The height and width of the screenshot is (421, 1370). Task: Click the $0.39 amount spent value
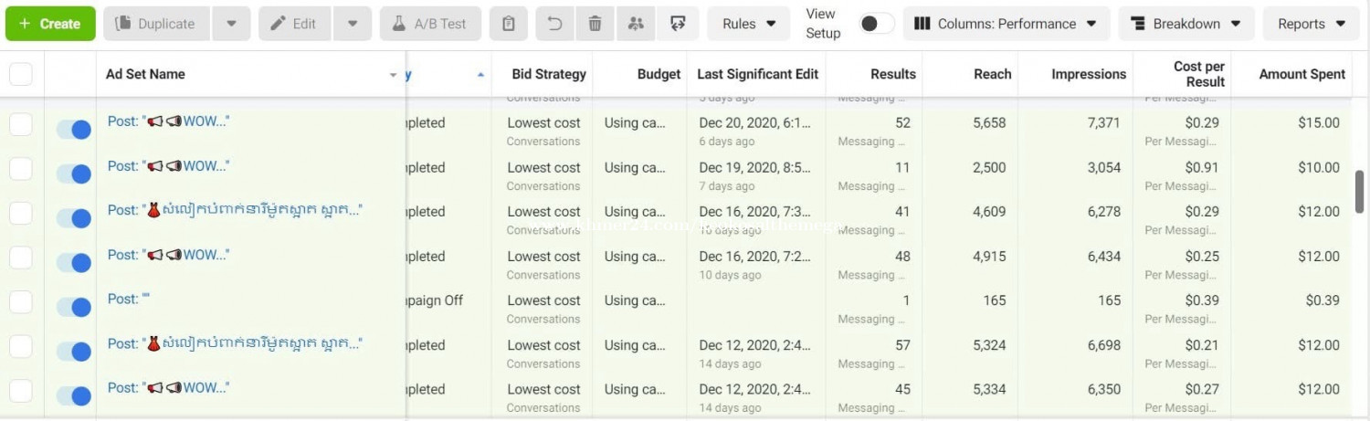1323,300
